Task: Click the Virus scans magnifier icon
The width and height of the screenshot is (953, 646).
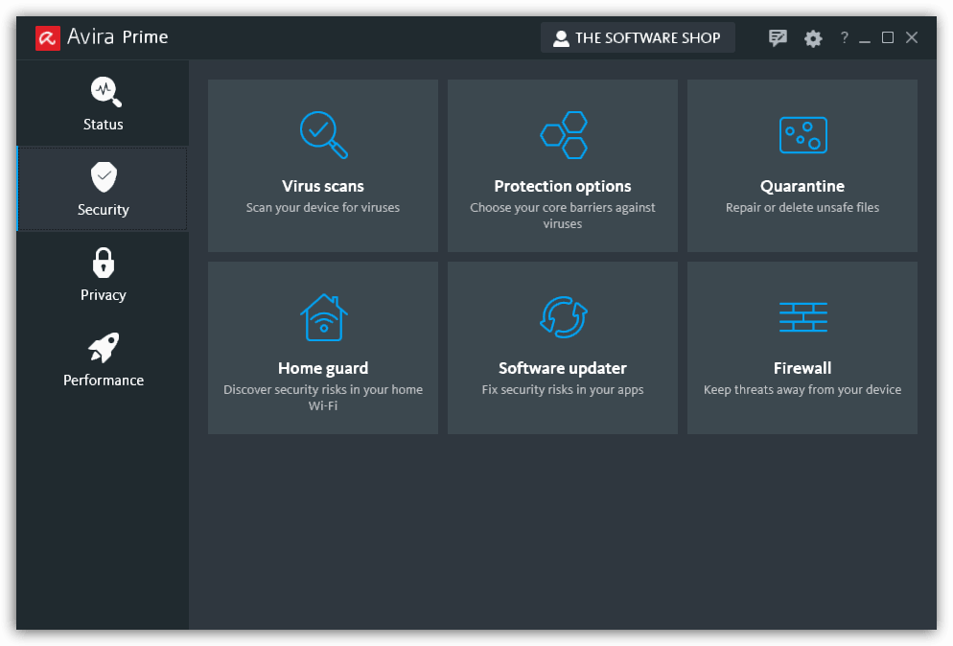Action: (323, 134)
